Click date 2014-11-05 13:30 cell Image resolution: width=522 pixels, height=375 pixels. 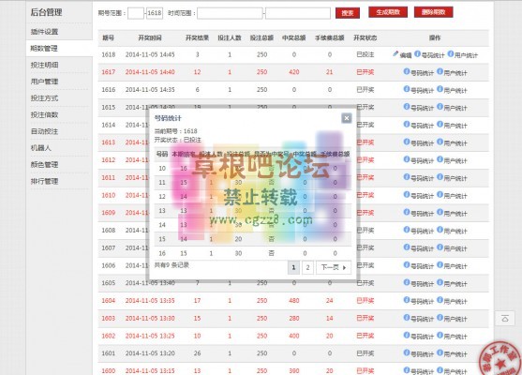(x=150, y=318)
